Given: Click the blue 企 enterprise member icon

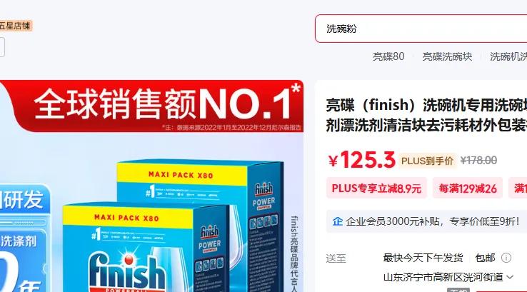Looking at the screenshot, I should pos(338,221).
